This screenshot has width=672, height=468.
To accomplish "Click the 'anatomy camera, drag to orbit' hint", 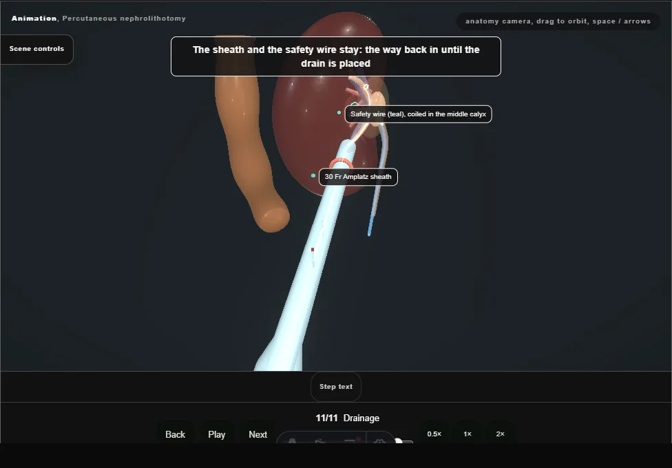I will (558, 21).
